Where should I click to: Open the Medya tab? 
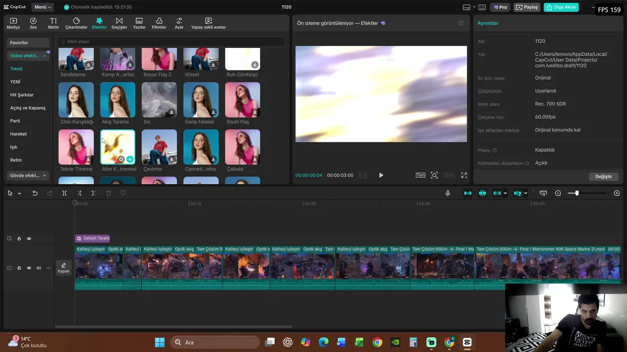(13, 23)
